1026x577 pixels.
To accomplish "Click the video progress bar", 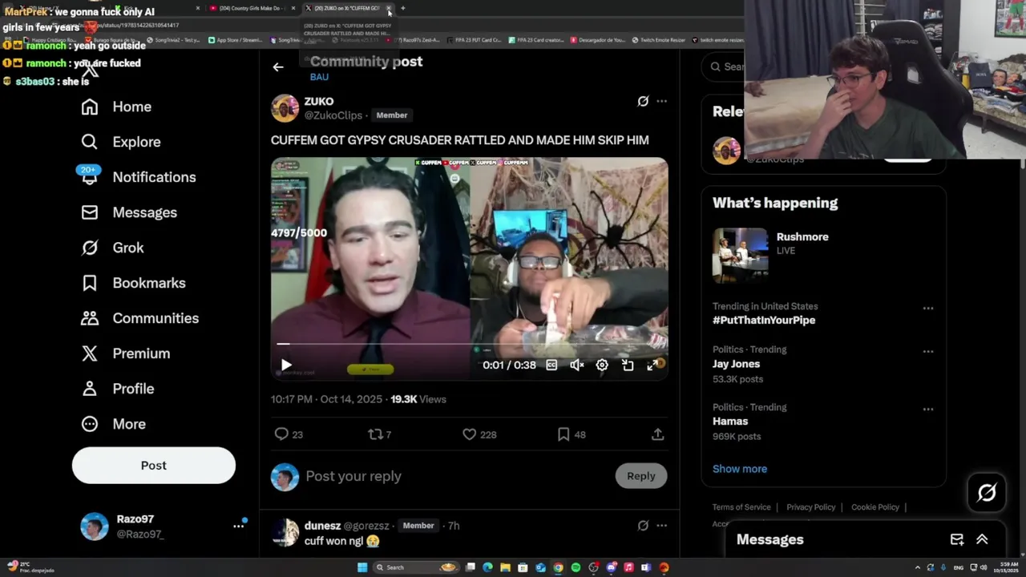I will point(469,344).
